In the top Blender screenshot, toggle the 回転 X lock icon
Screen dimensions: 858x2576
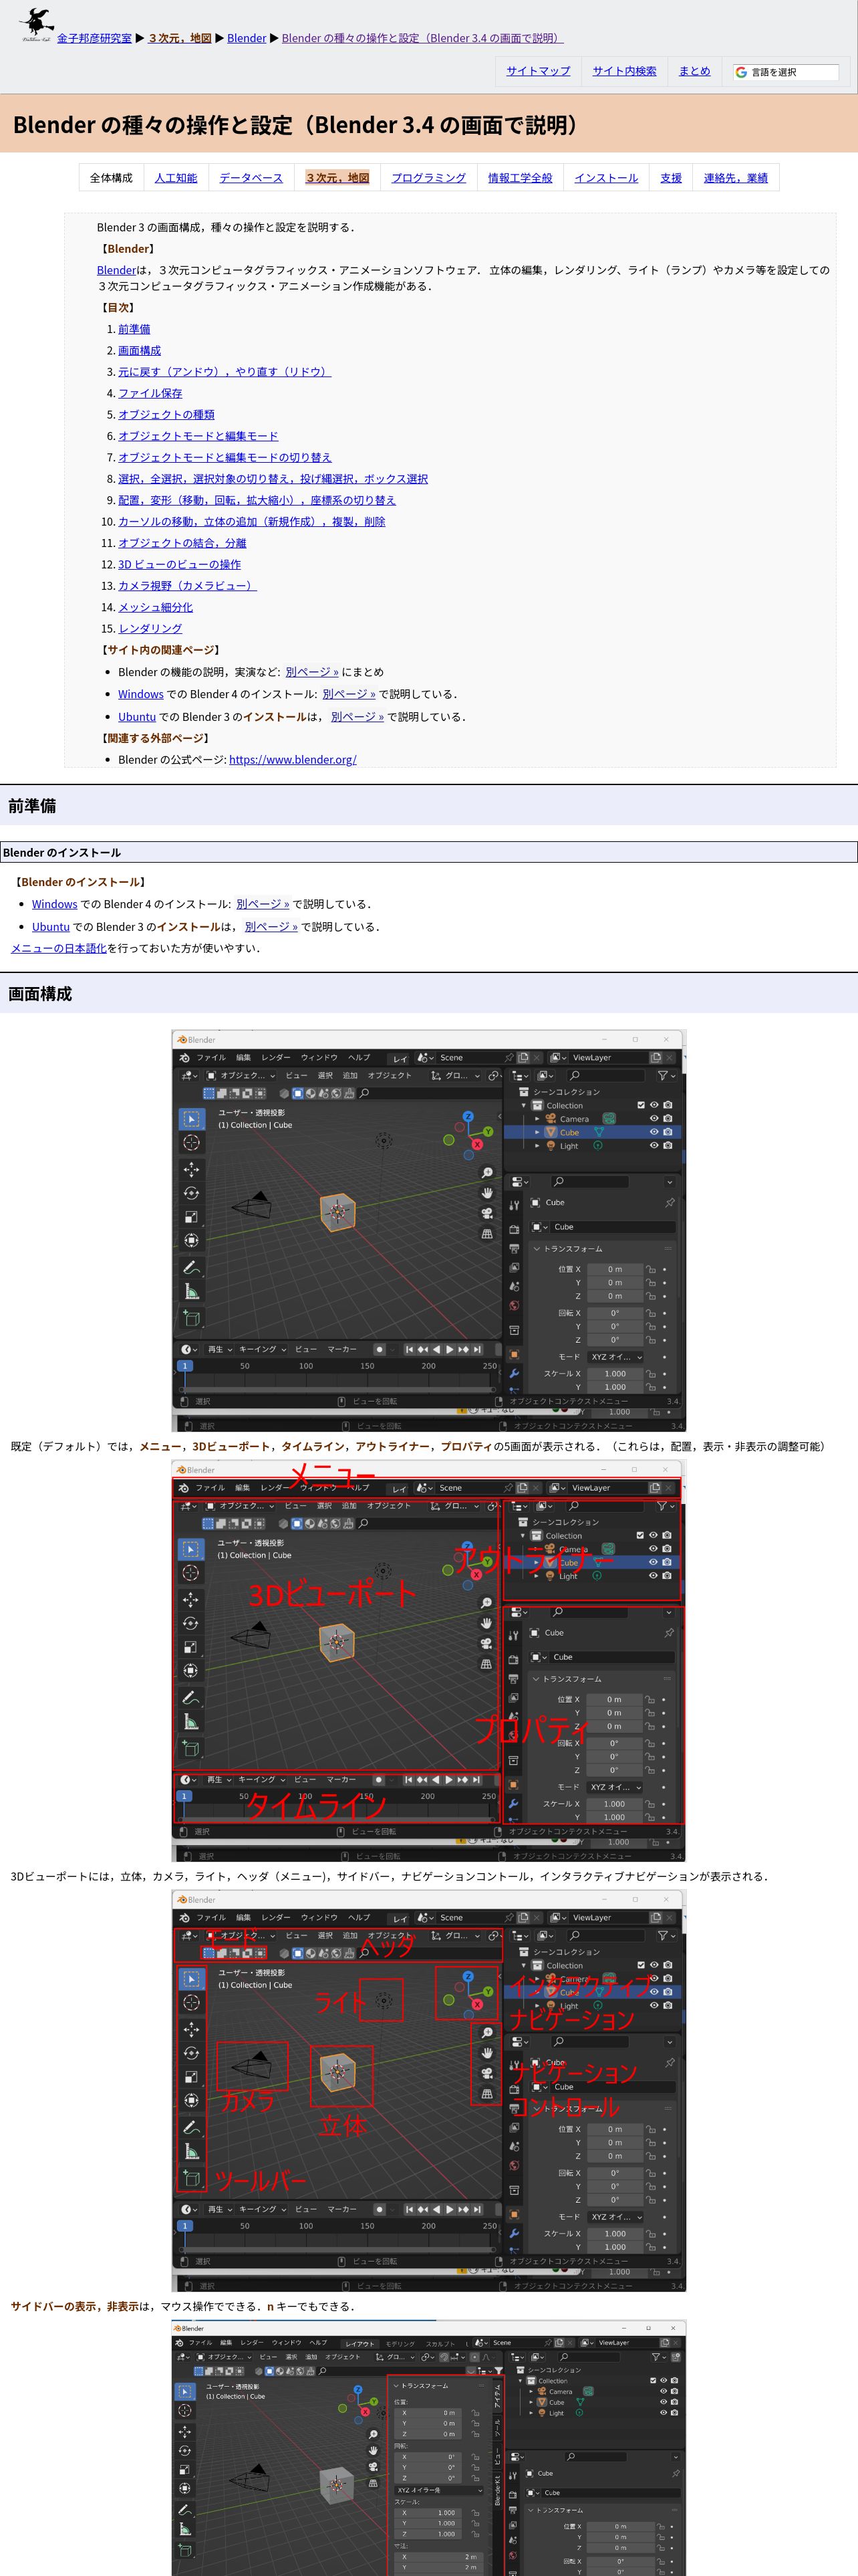[x=650, y=1313]
